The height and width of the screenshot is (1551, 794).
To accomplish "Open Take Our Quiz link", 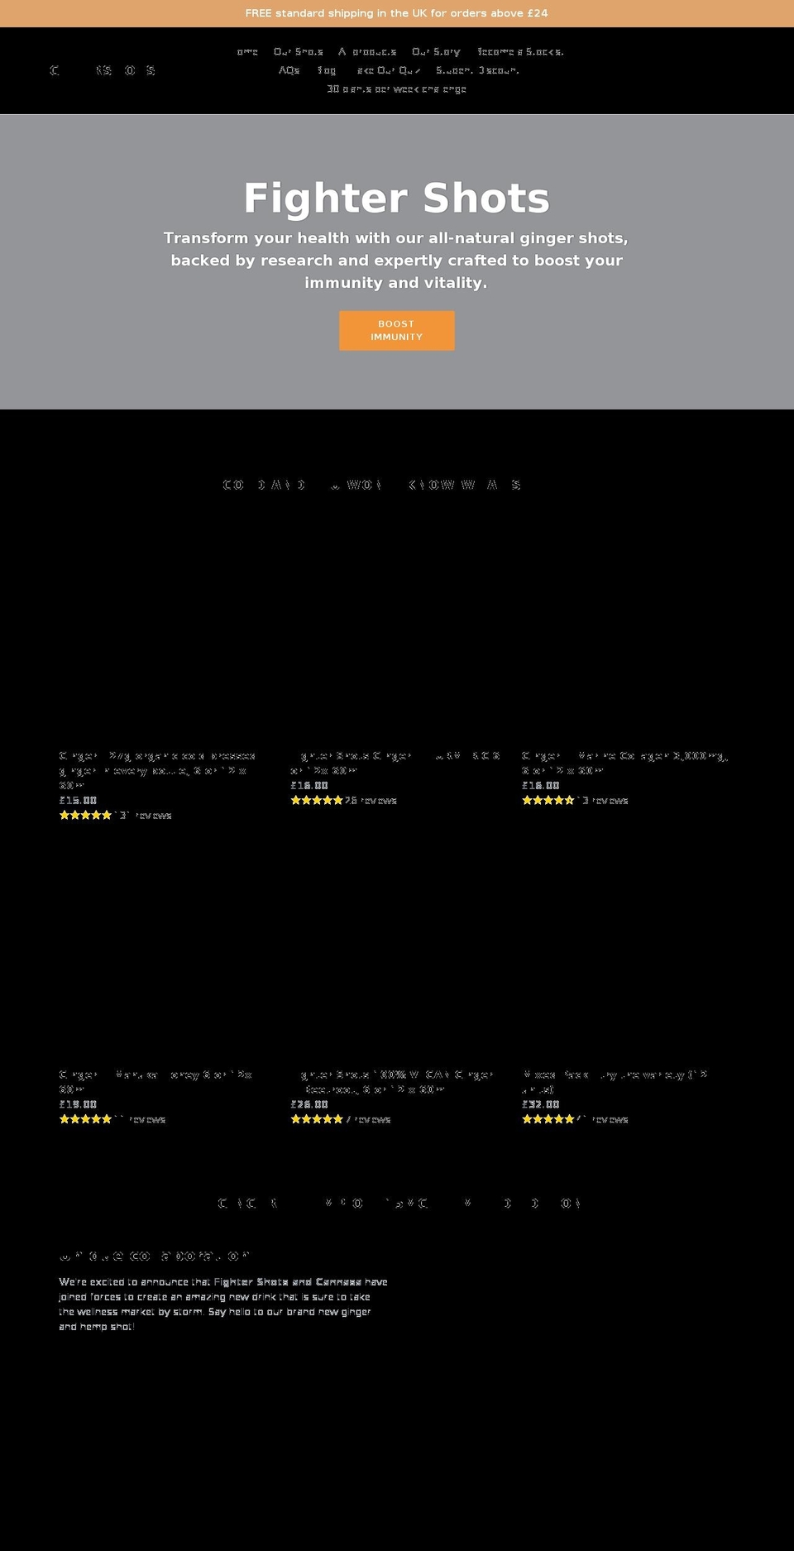I will (387, 70).
